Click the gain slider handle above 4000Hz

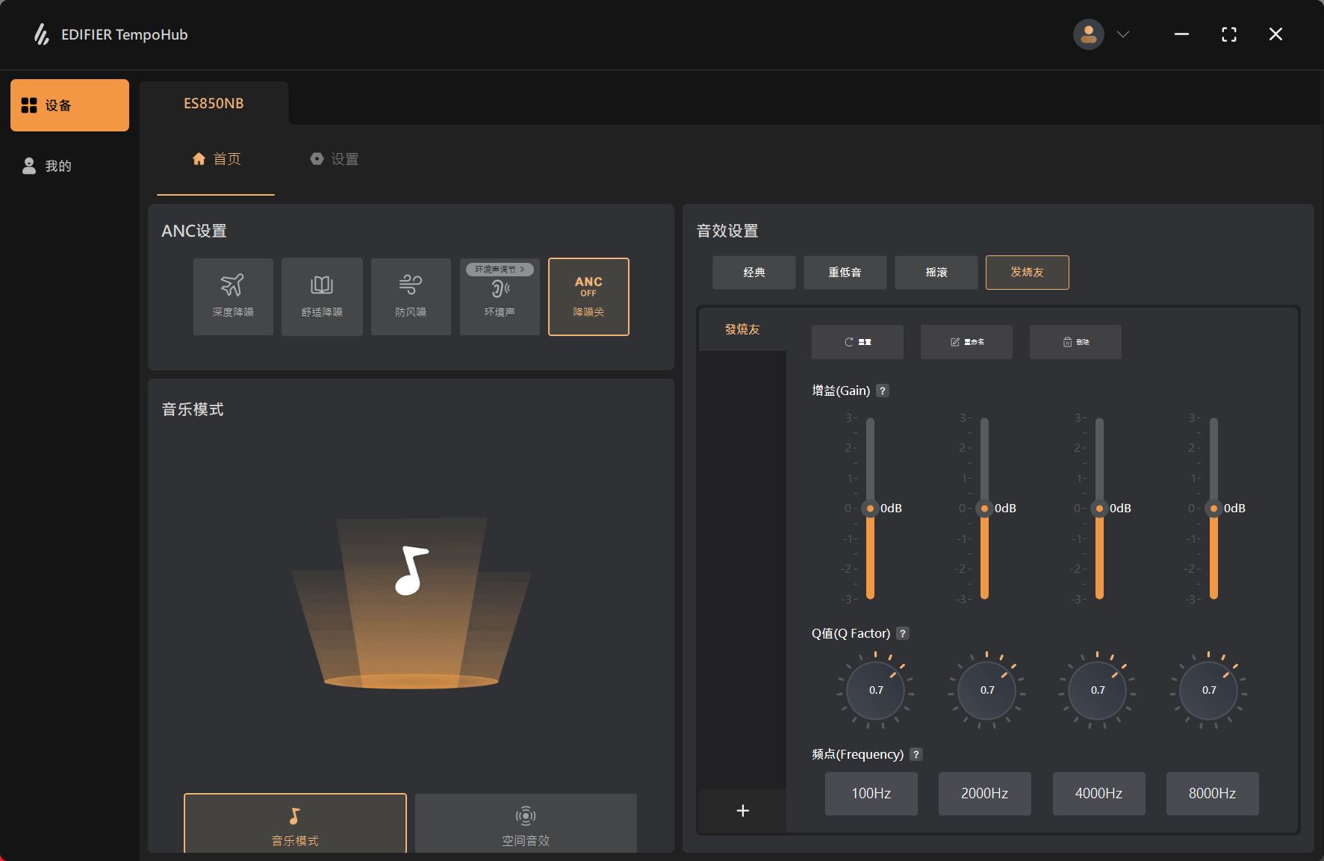pos(1099,509)
